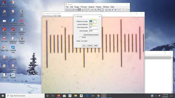Select the small Magnifying glass zoom tool
The height and width of the screenshot is (98, 175).
(95, 10)
